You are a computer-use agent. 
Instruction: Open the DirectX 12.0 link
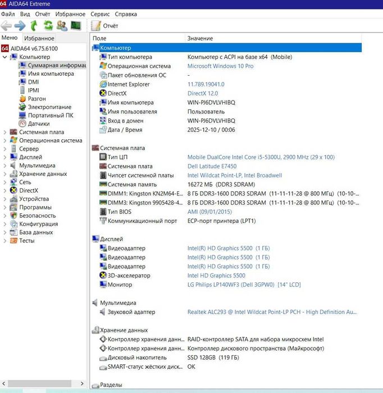[x=203, y=93]
